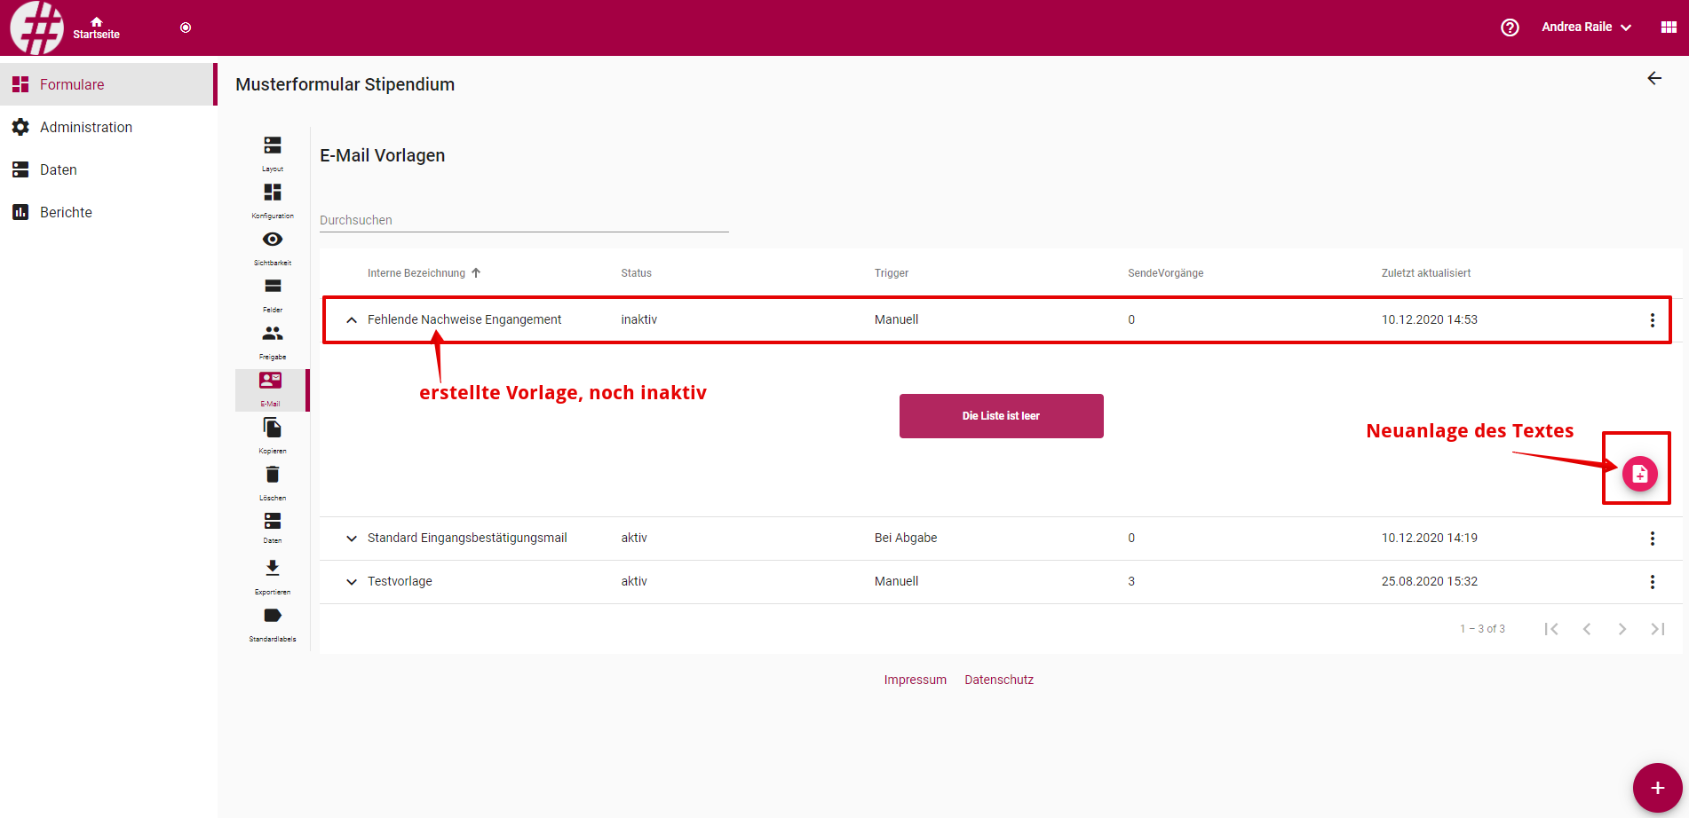
Task: Go to first page of the table
Action: pyautogui.click(x=1551, y=629)
